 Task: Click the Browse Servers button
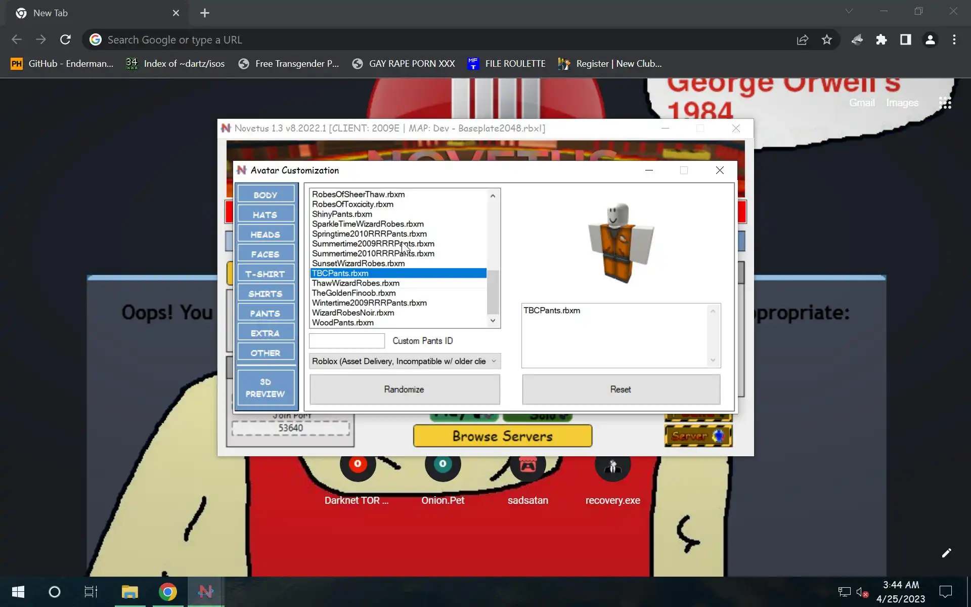click(502, 436)
